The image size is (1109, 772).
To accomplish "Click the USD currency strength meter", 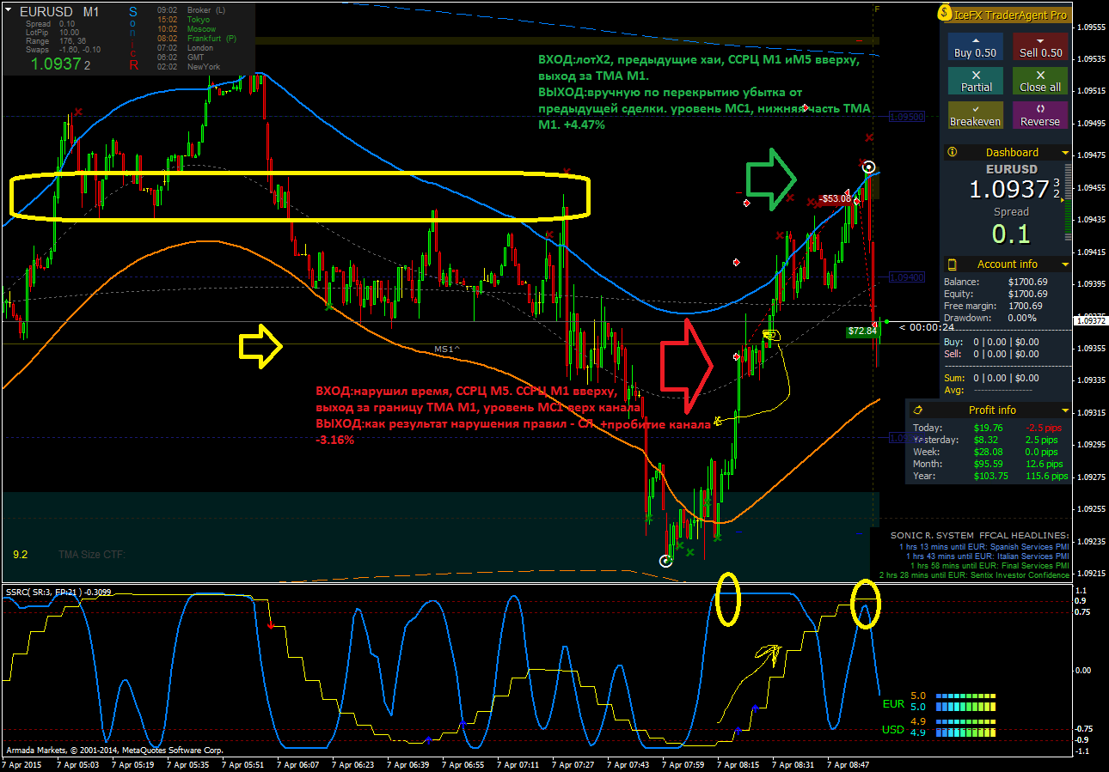I will (x=966, y=726).
